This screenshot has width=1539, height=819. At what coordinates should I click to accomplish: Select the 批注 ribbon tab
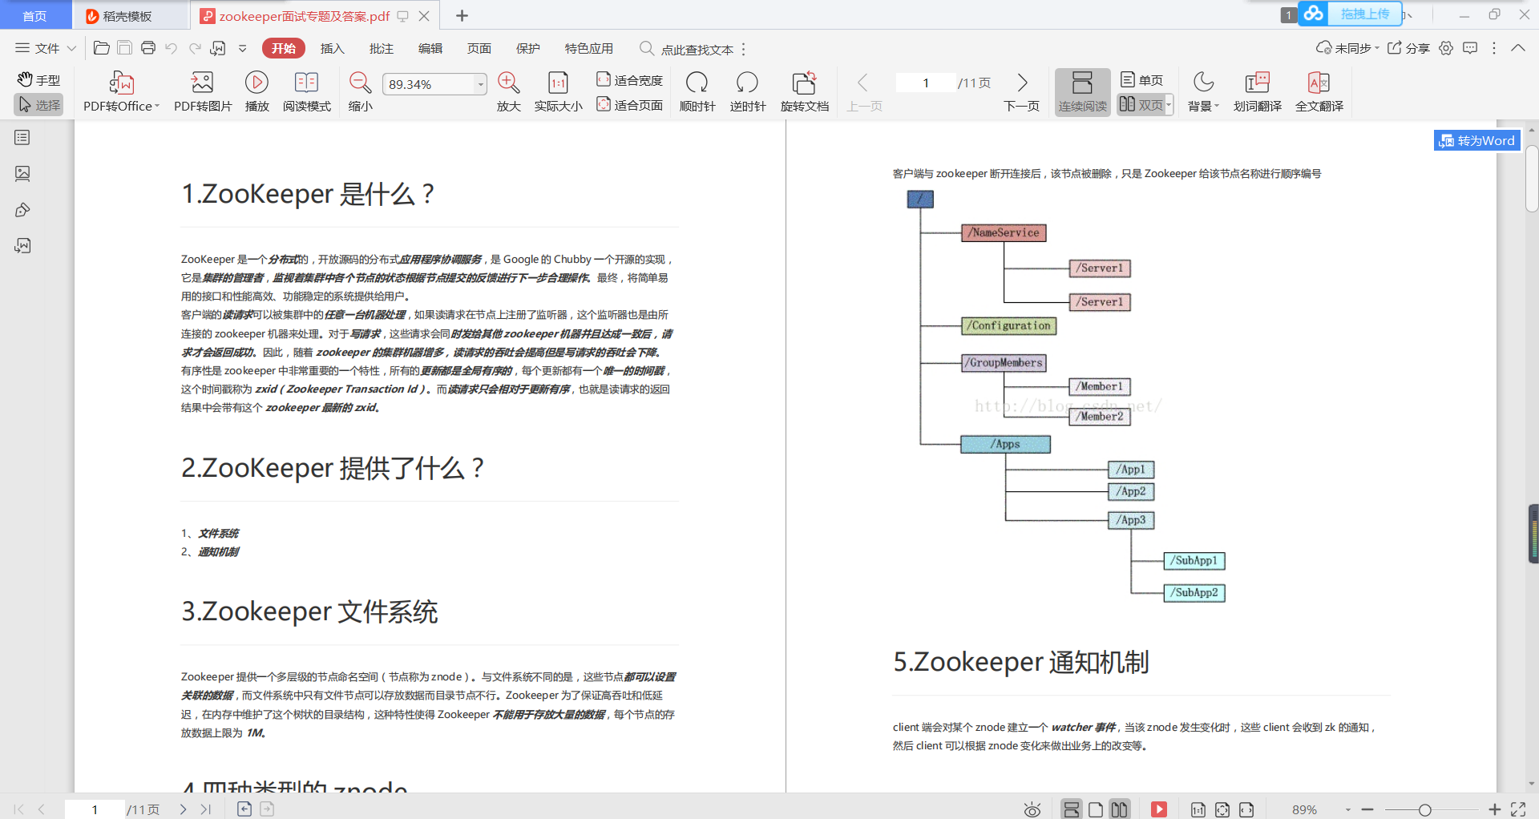(381, 48)
